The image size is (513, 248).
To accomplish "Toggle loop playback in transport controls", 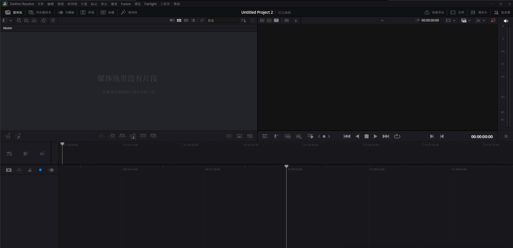I will [x=397, y=137].
